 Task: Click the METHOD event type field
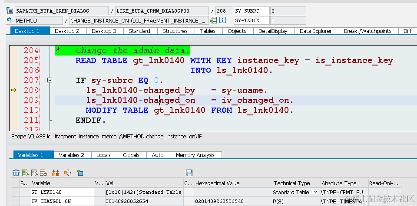[39, 20]
